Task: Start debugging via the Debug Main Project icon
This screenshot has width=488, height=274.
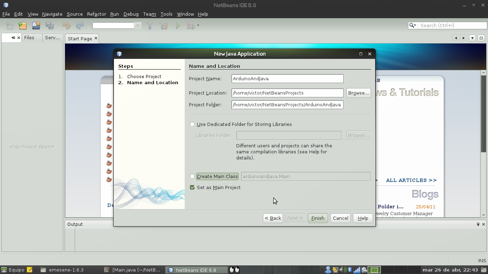Action: tap(191, 25)
